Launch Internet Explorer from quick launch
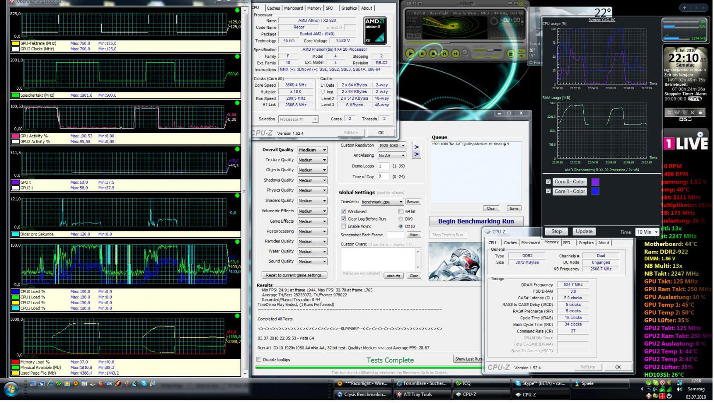714x403 pixels. point(50,384)
